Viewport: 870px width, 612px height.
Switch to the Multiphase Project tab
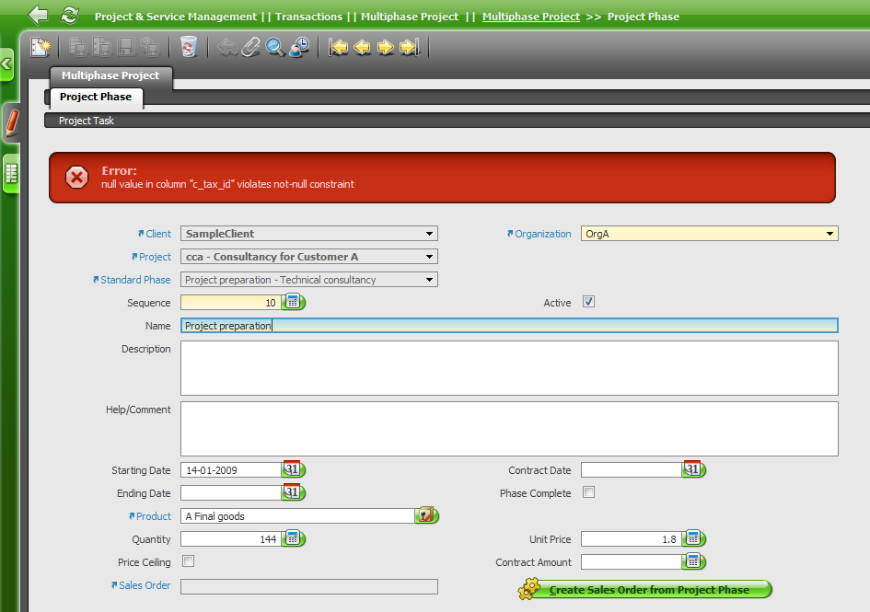point(110,75)
